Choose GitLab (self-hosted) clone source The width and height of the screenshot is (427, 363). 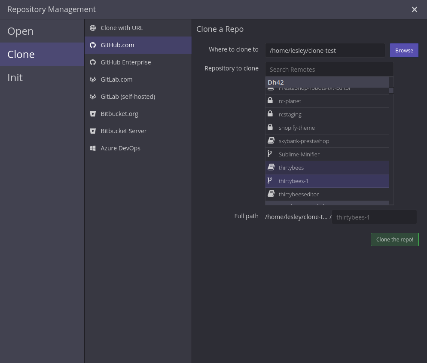tap(138, 97)
